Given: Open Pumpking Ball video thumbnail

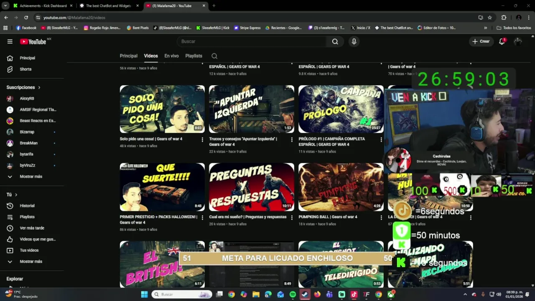Looking at the screenshot, I should click(x=341, y=187).
